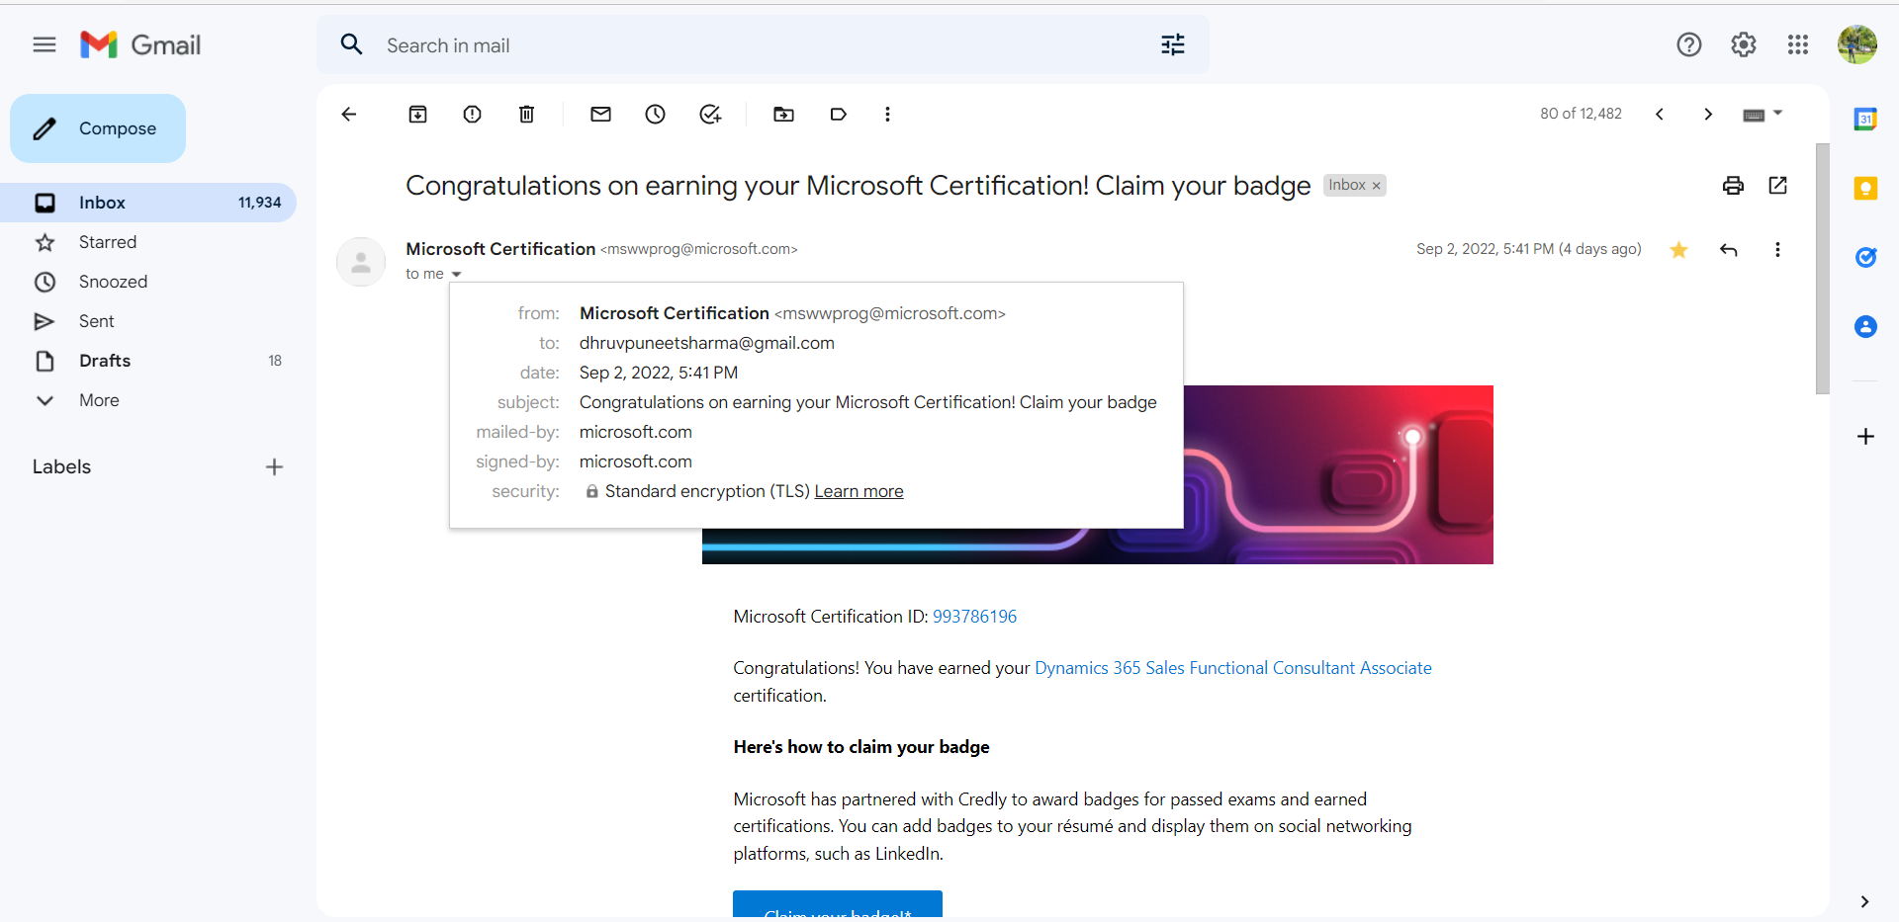Snooze this email with clock icon

pos(656,115)
